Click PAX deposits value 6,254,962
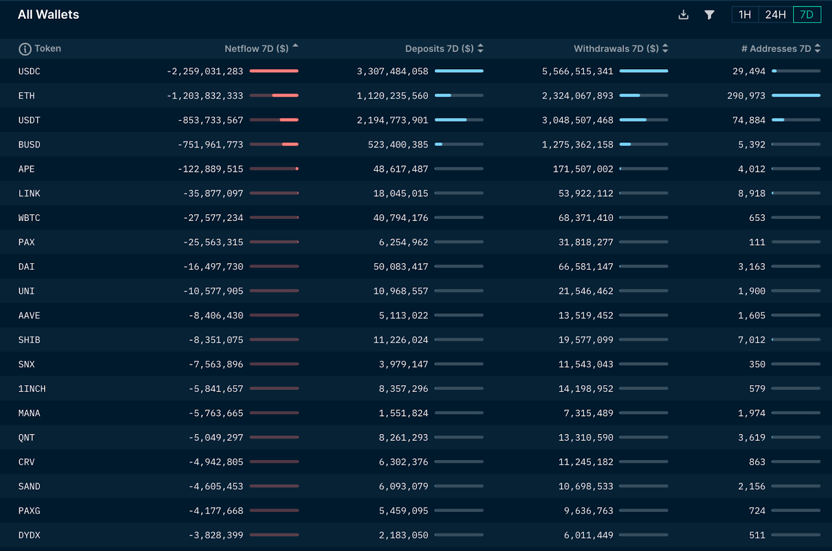The width and height of the screenshot is (832, 551). (404, 242)
